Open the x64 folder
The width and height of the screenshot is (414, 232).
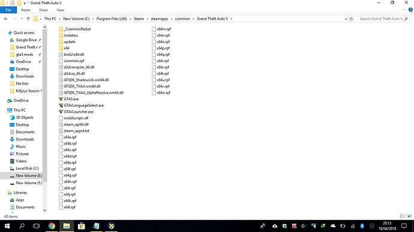point(64,48)
